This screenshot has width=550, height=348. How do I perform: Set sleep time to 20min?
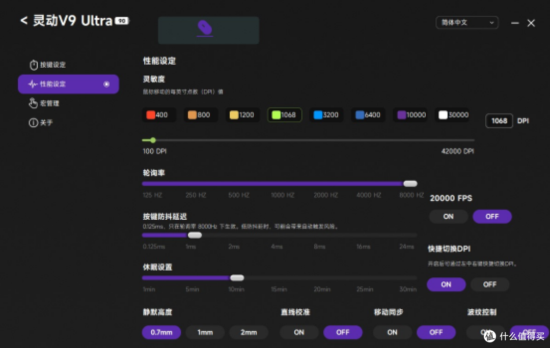pyautogui.click(x=322, y=289)
